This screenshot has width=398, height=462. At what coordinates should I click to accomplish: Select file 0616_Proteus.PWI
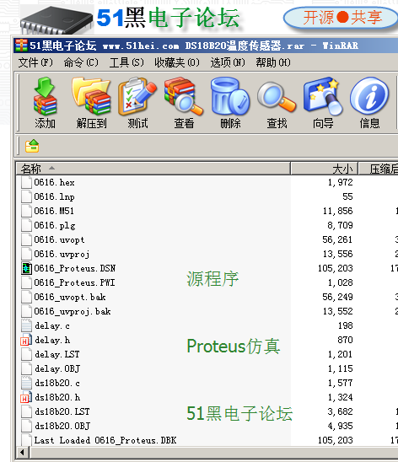point(74,283)
